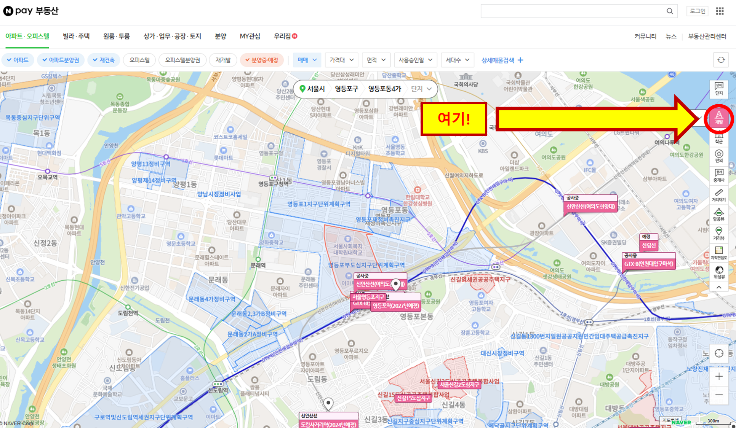Screen dimensions: 736x428
Task: Click the 로그인 login button
Action: point(698,11)
